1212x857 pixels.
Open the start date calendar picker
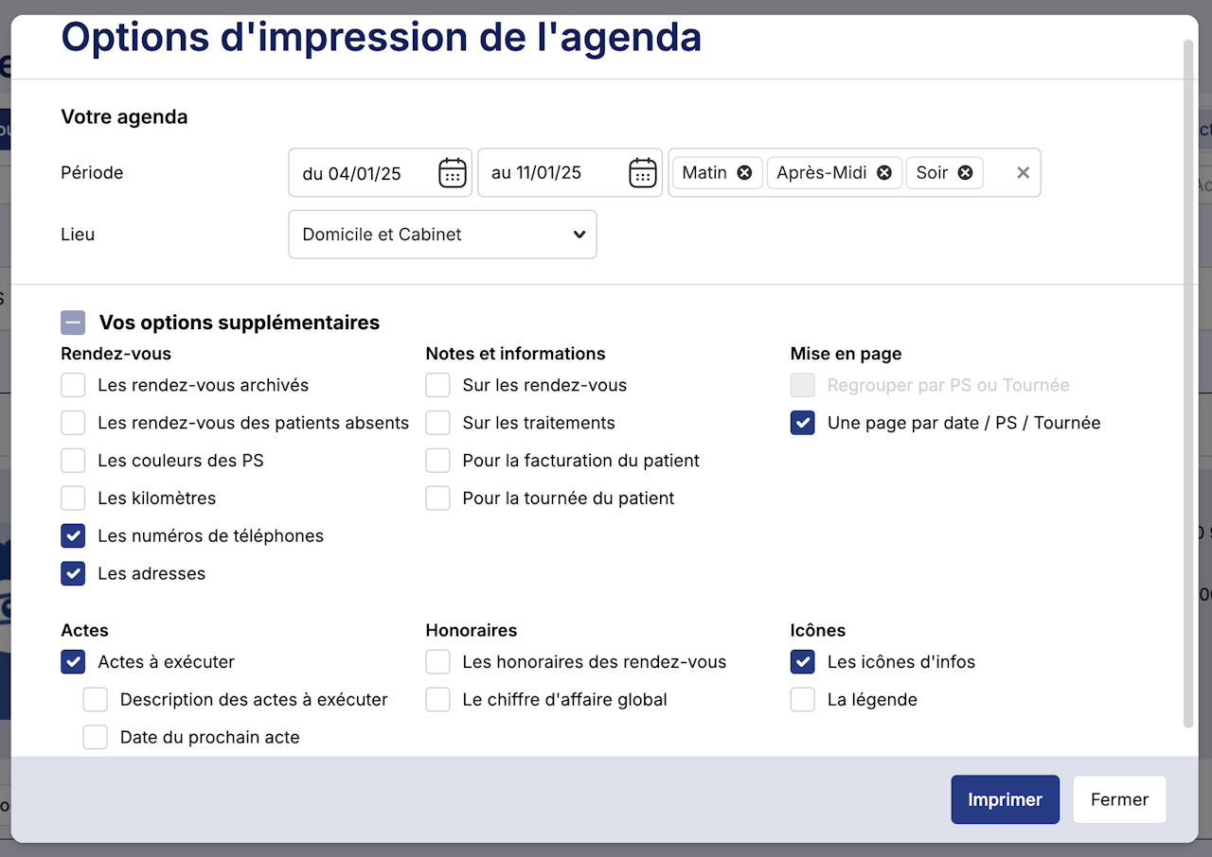[452, 173]
